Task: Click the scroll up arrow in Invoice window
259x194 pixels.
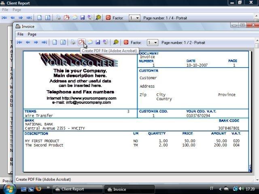Action: [257, 40]
